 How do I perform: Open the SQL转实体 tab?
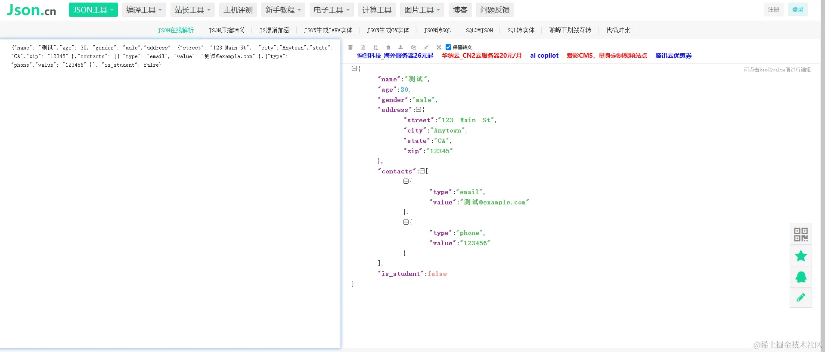(521, 30)
